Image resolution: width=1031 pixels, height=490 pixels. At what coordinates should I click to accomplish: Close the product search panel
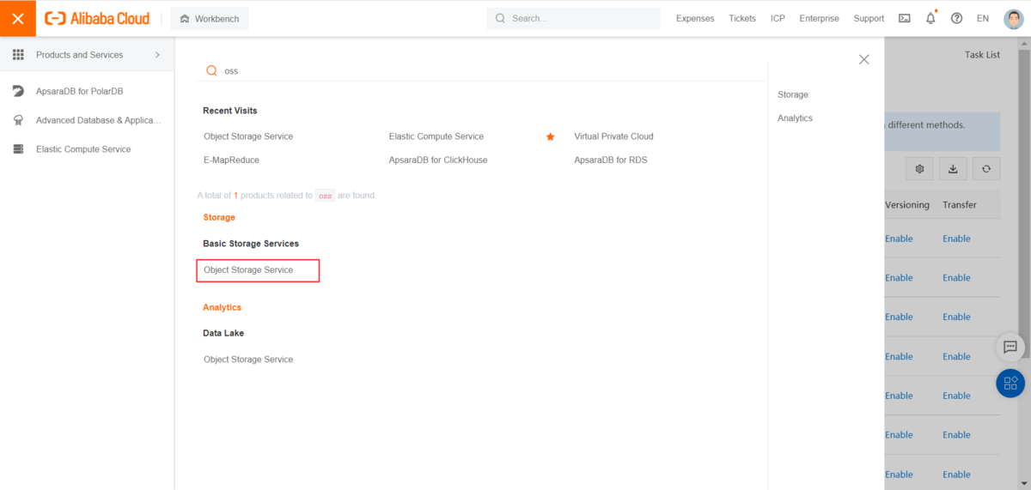coord(863,59)
